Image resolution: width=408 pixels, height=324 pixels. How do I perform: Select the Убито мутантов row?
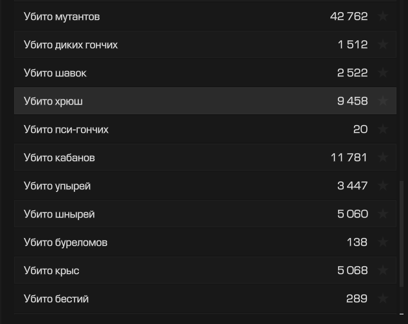tap(206, 16)
